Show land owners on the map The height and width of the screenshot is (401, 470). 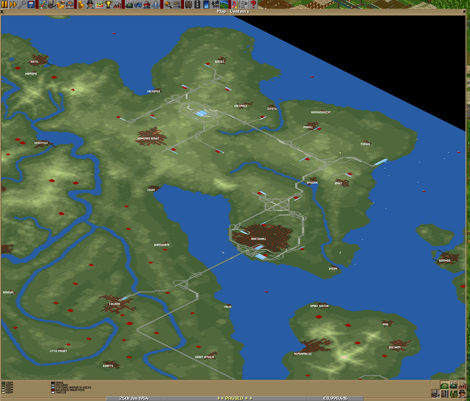point(462,393)
